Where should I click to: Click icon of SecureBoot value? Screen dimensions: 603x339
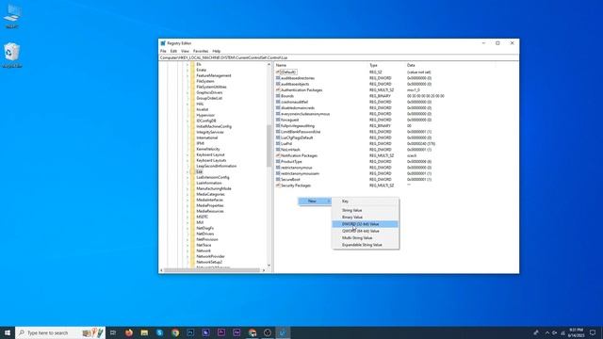[x=278, y=180]
